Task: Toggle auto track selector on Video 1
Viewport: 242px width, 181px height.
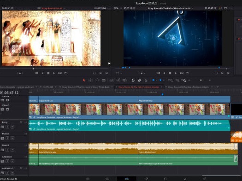Action: point(2,109)
